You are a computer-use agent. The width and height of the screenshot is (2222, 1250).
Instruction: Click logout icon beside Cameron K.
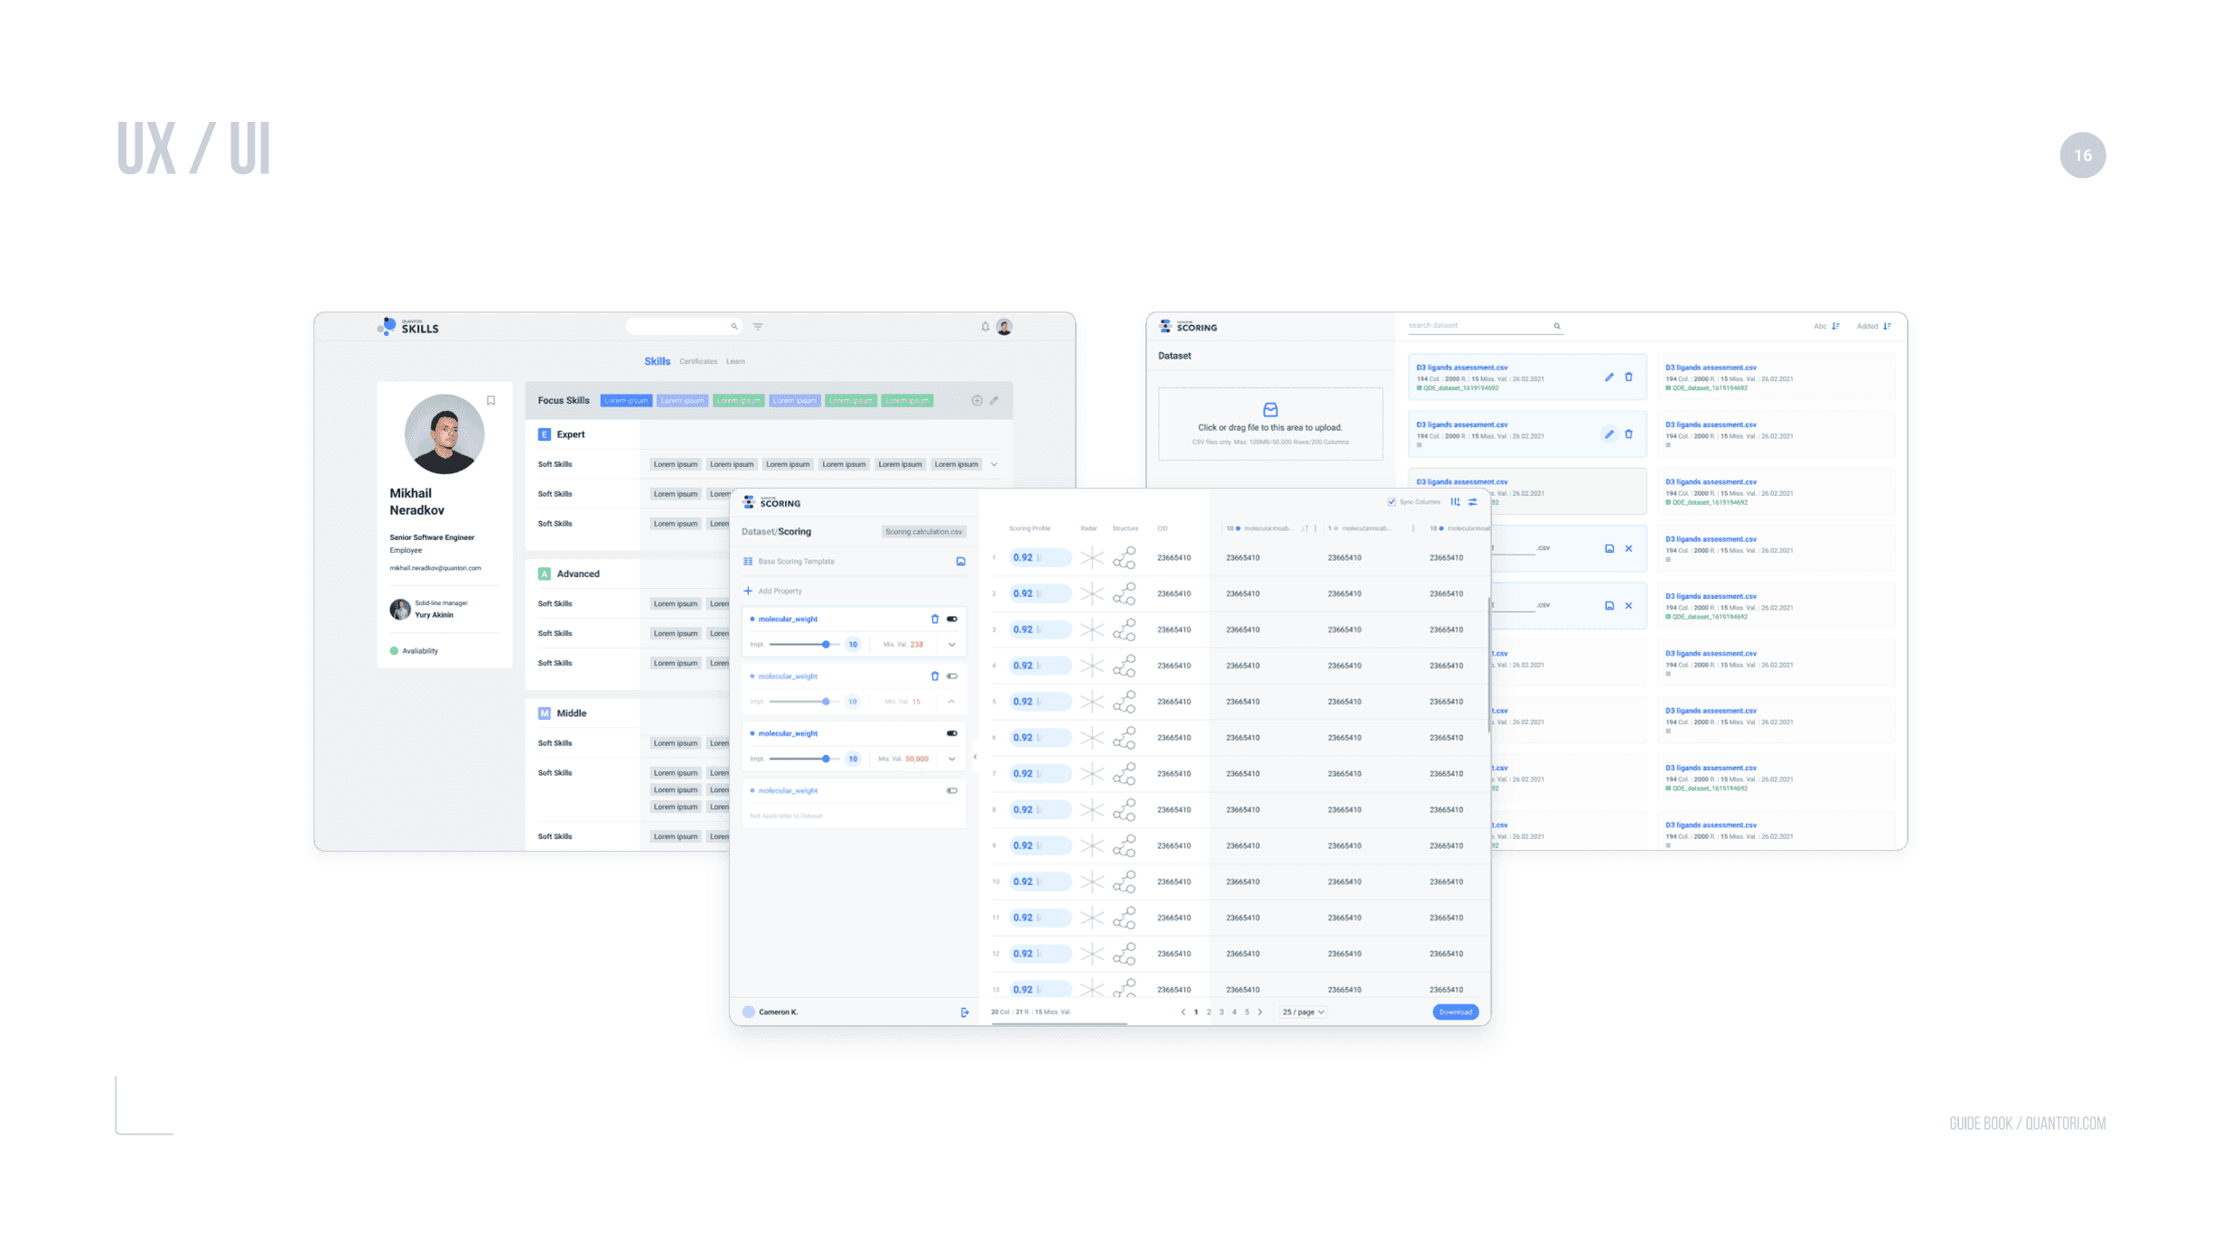tap(965, 1012)
